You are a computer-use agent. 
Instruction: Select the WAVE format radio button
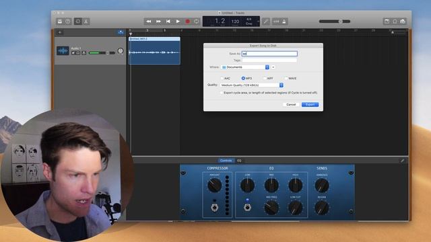pos(286,78)
